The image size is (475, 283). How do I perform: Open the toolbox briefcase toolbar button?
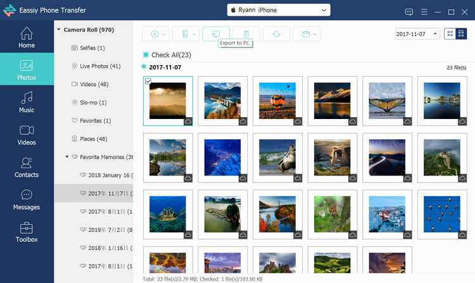pyautogui.click(x=306, y=34)
